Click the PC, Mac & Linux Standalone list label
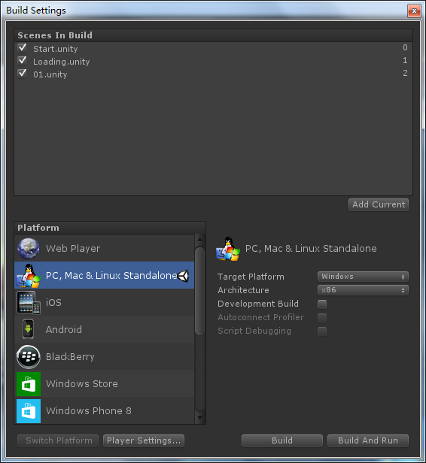The width and height of the screenshot is (426, 463). 111,276
